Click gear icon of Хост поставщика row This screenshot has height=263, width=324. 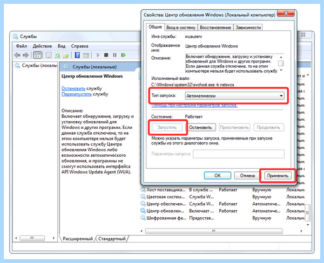click(143, 190)
